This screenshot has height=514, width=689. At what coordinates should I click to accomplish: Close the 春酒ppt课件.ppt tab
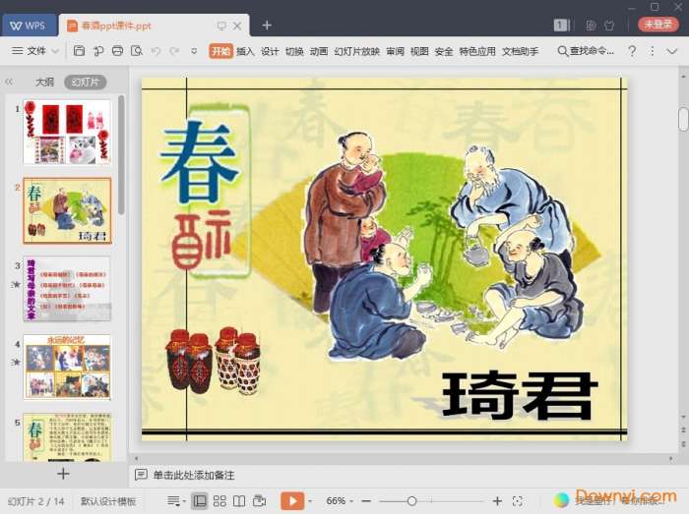pyautogui.click(x=237, y=26)
